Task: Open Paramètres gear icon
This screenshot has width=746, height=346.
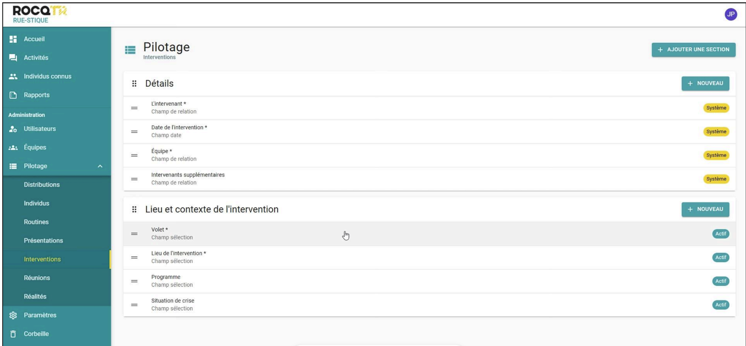Action: [13, 315]
